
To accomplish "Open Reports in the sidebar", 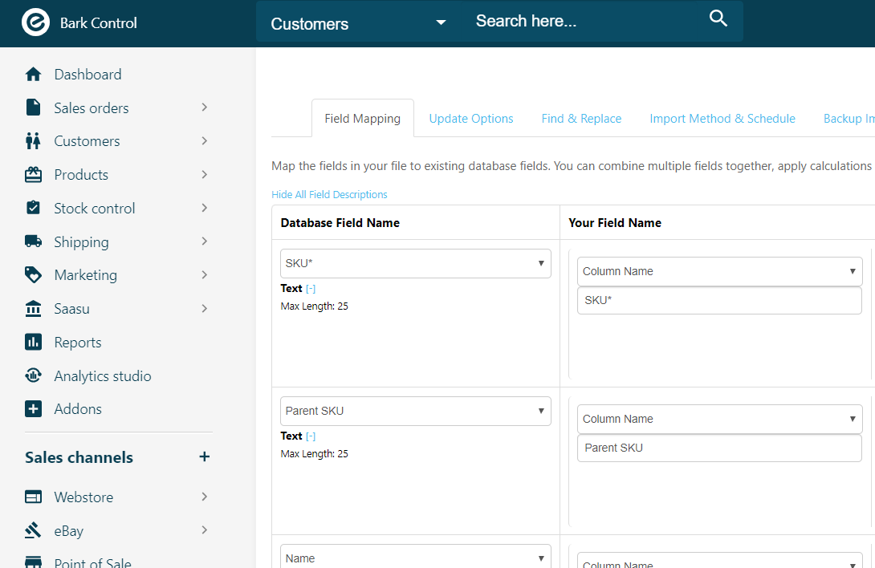I will (x=78, y=342).
